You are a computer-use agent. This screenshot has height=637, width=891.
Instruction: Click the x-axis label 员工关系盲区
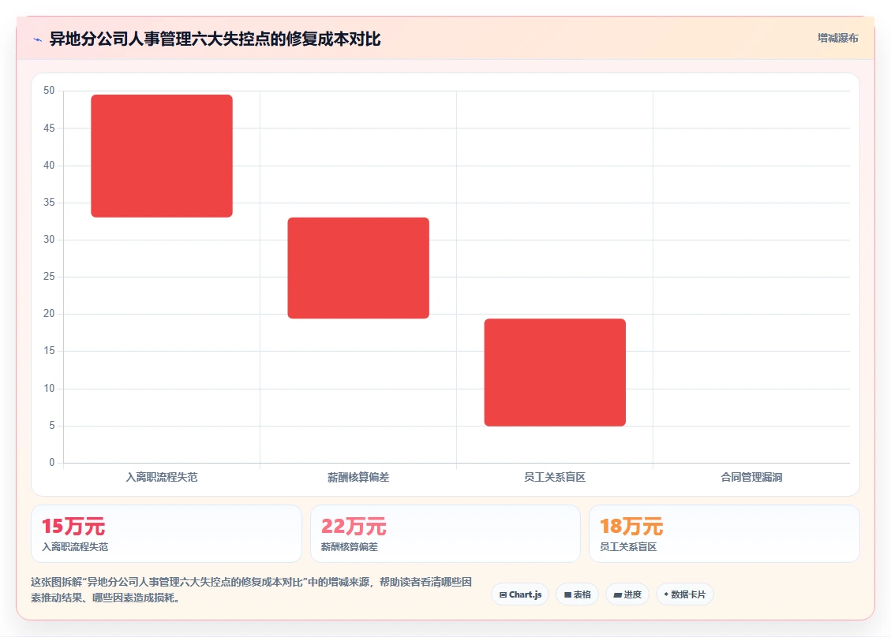coord(555,478)
